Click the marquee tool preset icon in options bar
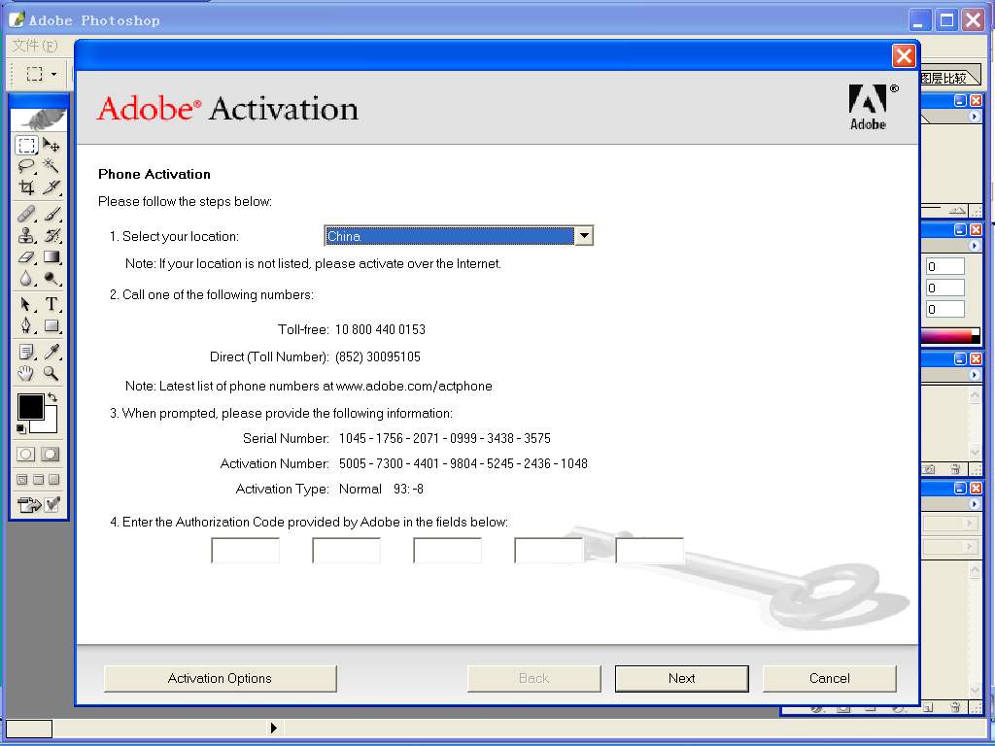Viewport: 995px width, 746px height. point(34,74)
